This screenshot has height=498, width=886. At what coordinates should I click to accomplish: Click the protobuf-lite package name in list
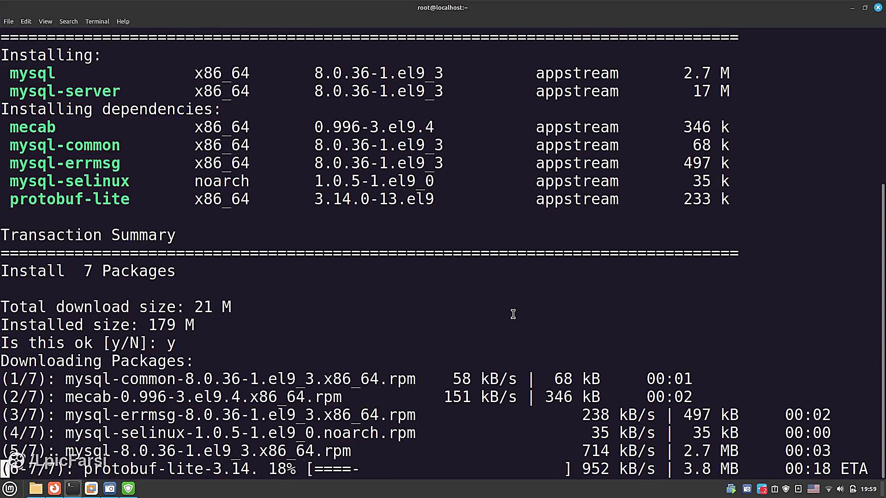(69, 199)
